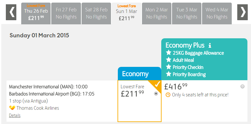Click the next dates right arrow
The width and height of the screenshot is (251, 124).
pos(243,12)
